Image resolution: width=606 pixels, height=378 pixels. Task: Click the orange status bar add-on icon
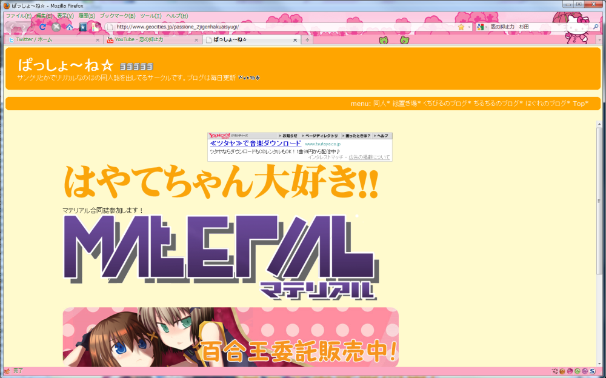pyautogui.click(x=562, y=371)
